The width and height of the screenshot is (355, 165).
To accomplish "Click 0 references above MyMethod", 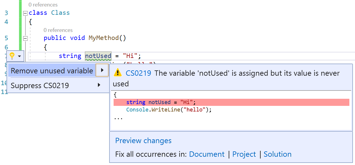I will (x=58, y=30).
